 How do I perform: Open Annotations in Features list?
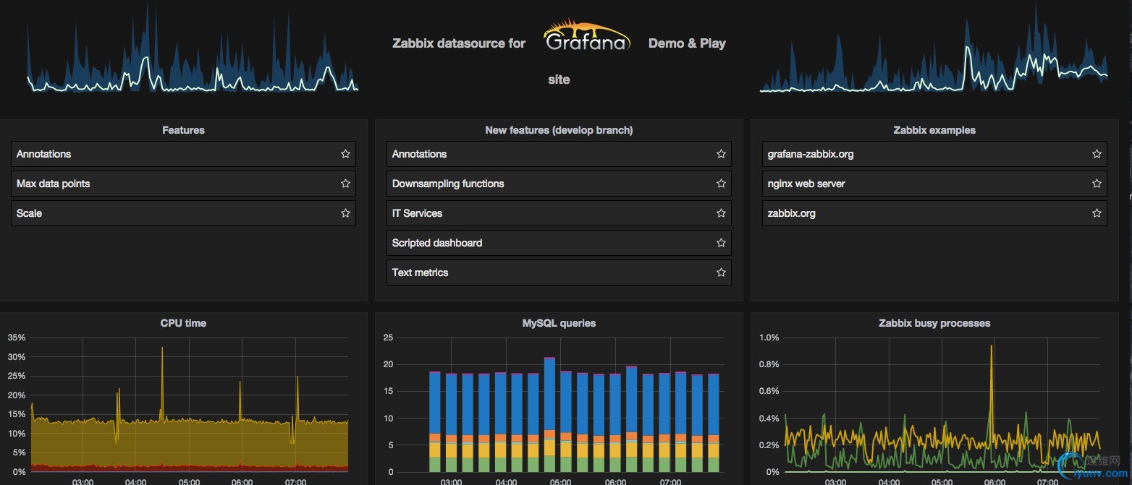[x=183, y=154]
